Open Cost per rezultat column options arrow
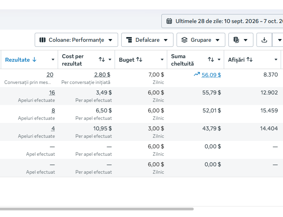 110,60
